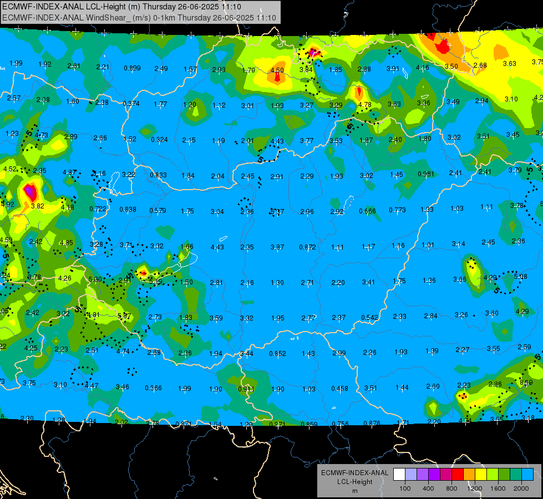The width and height of the screenshot is (543, 499).
Task: Click the wind shear value 3.59
Action: pos(216,318)
